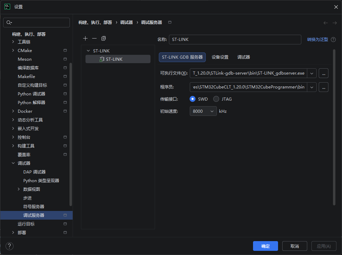Click the help icon beside 转换为泛型
This screenshot has height=255, width=342.
[x=333, y=40]
